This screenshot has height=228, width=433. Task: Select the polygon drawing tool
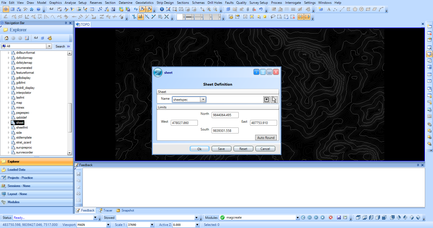(355, 9)
